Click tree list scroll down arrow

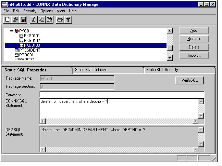(x=170, y=58)
